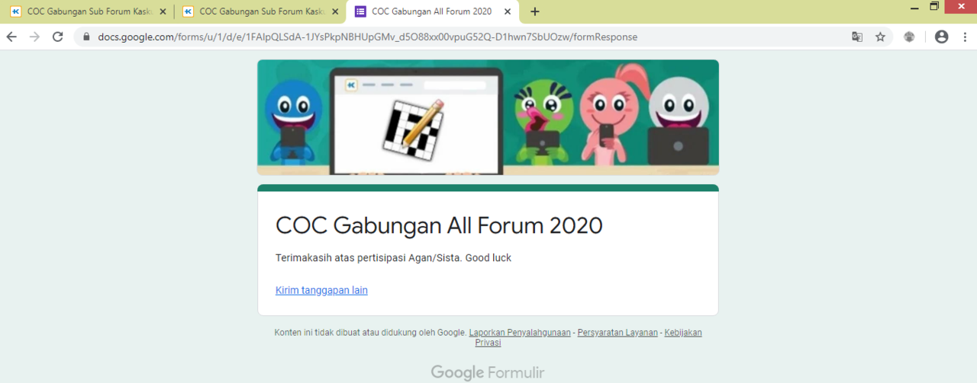
Task: Click the padlock site info icon
Action: click(x=85, y=37)
